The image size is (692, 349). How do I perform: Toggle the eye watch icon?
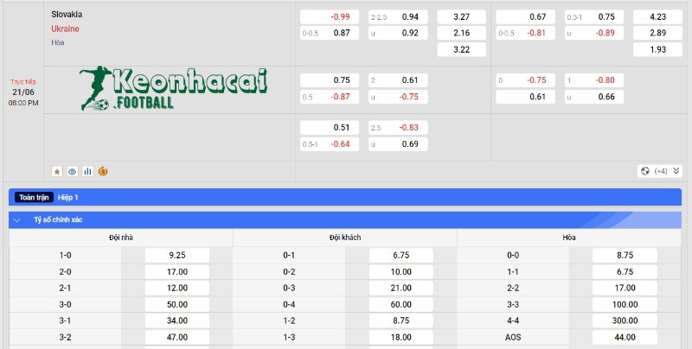[x=72, y=171]
